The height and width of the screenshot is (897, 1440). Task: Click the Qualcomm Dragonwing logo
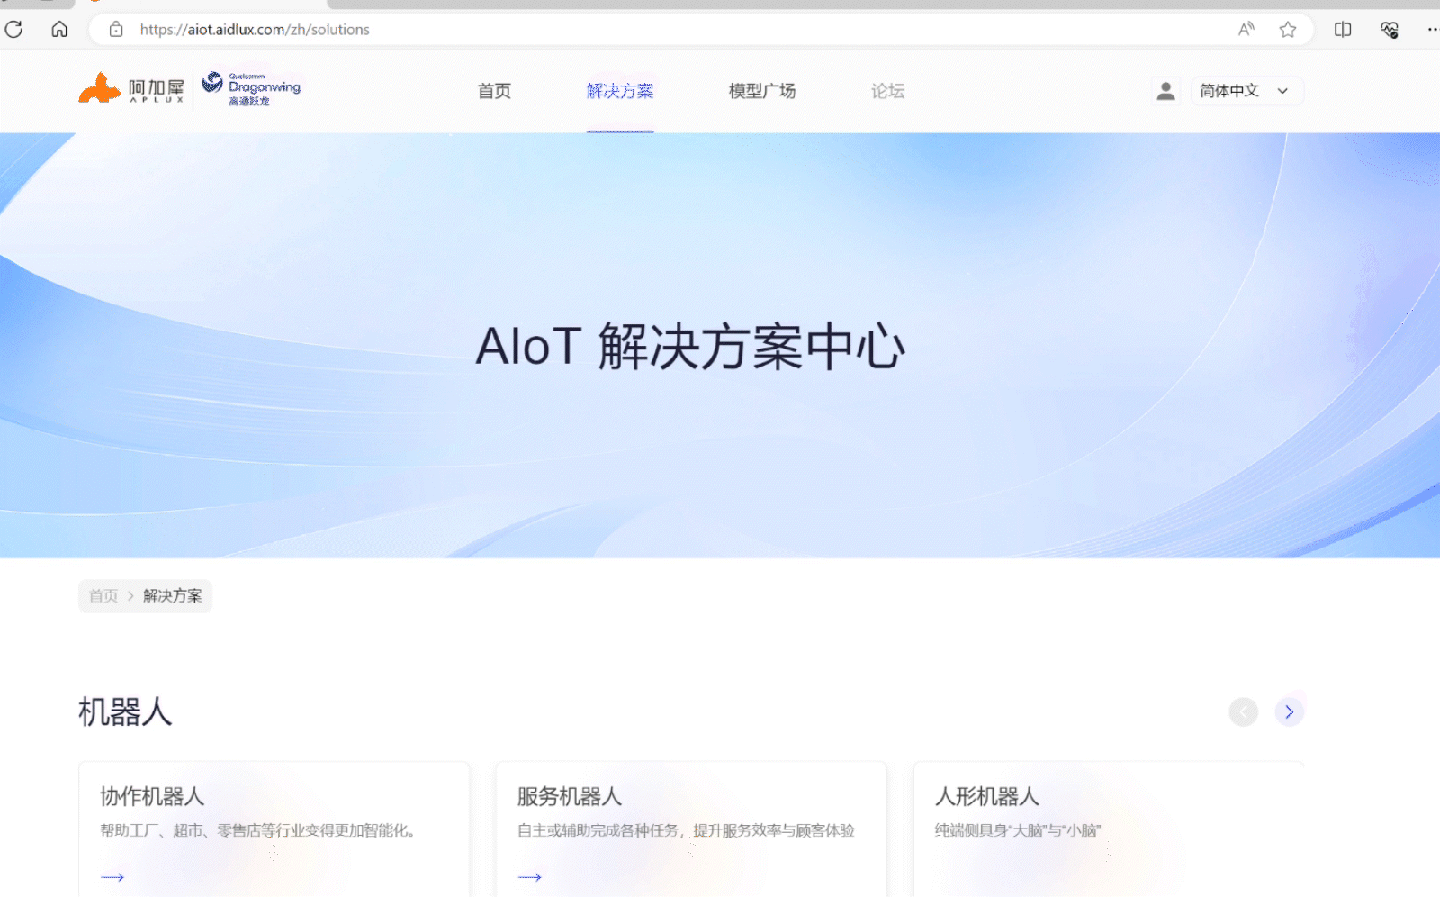click(x=251, y=88)
